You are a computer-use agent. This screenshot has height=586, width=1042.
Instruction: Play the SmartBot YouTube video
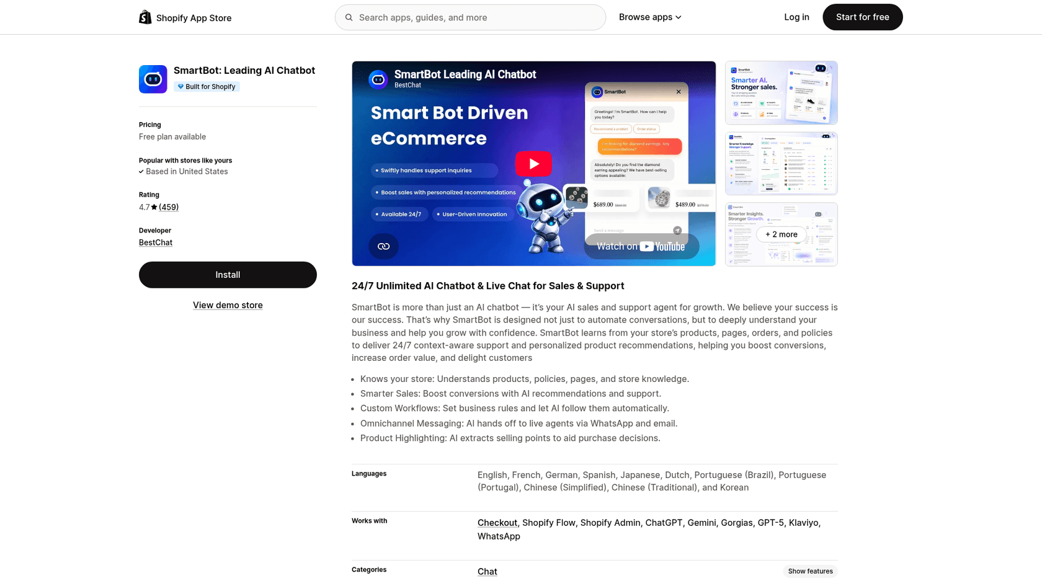pyautogui.click(x=533, y=164)
